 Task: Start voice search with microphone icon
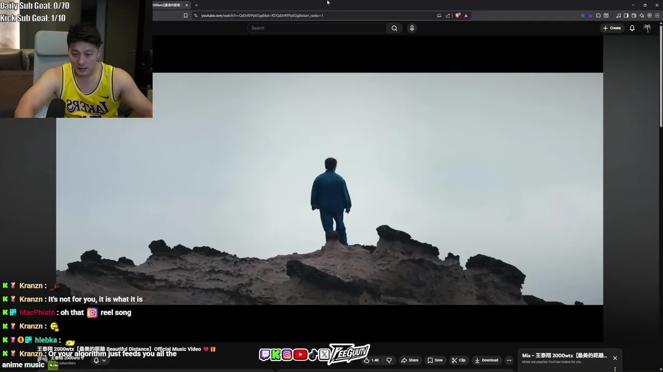[412, 28]
